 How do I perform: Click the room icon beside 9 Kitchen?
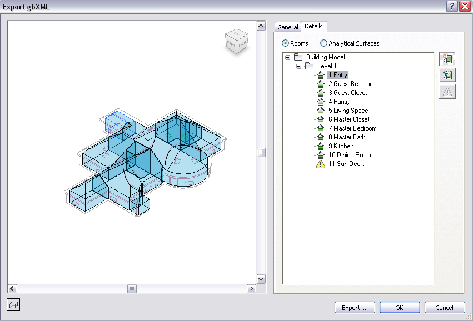[x=321, y=146]
